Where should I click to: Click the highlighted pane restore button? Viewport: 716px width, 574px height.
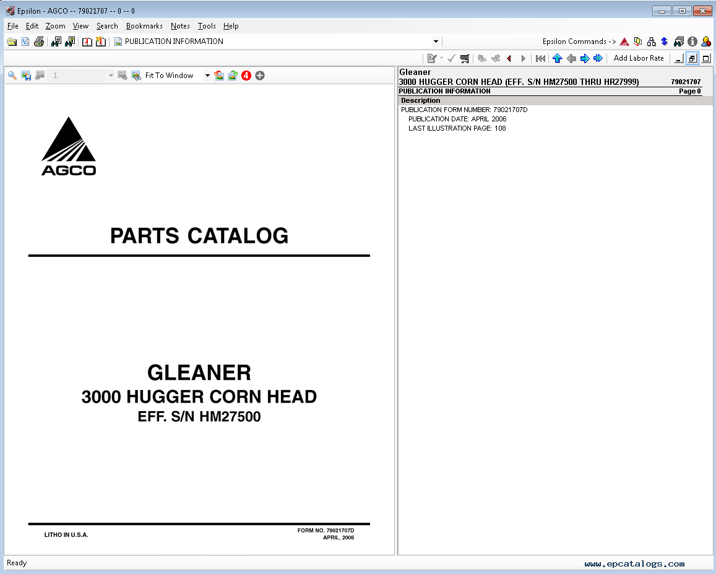click(692, 58)
